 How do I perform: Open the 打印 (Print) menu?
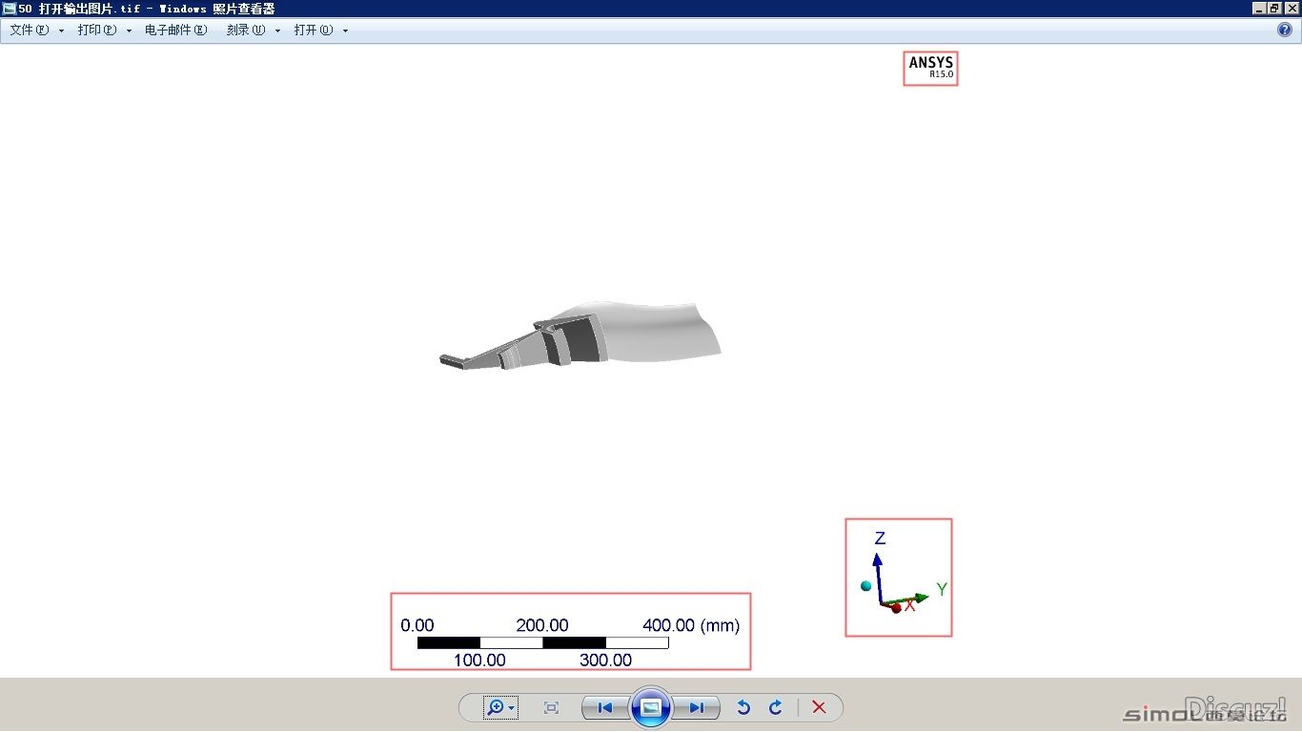[x=97, y=30]
